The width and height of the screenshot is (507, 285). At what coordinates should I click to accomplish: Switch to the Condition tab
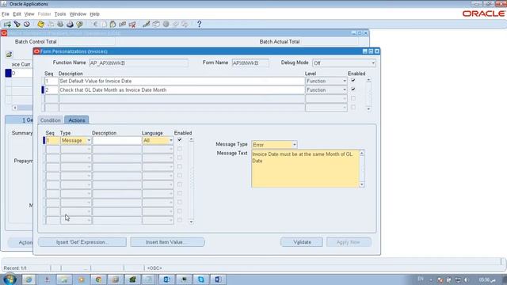pos(51,120)
